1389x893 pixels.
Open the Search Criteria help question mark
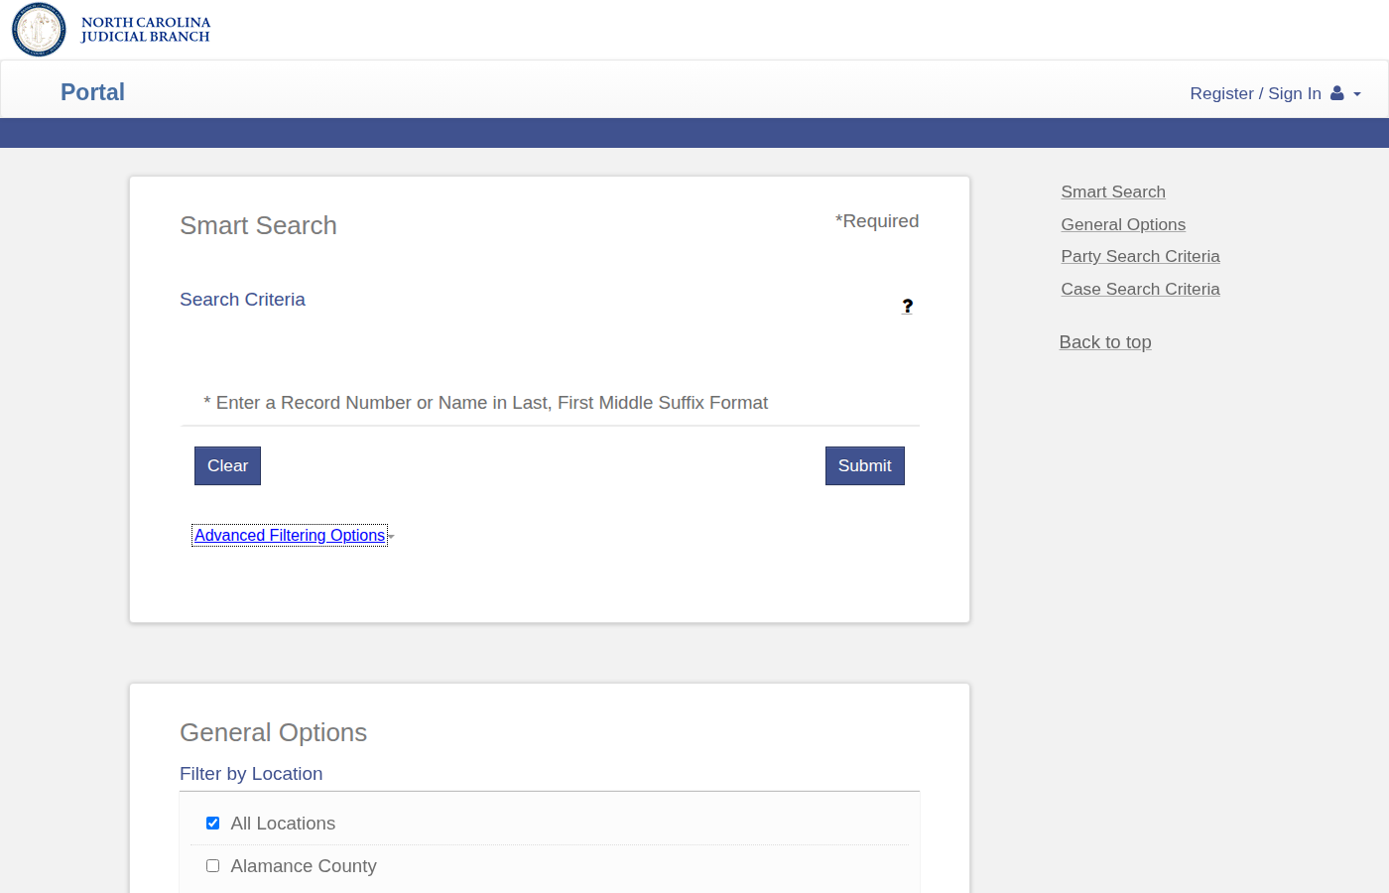tap(907, 306)
